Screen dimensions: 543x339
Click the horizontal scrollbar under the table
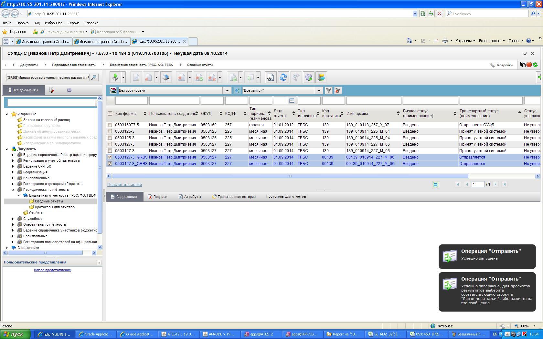[x=290, y=176]
